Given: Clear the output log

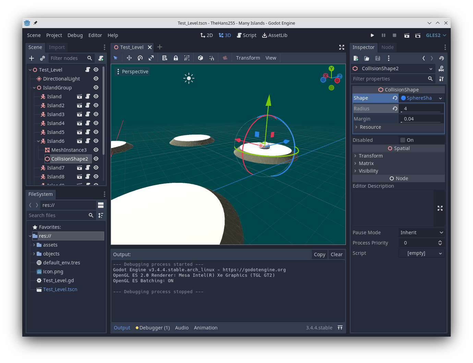Looking at the screenshot, I should (337, 254).
